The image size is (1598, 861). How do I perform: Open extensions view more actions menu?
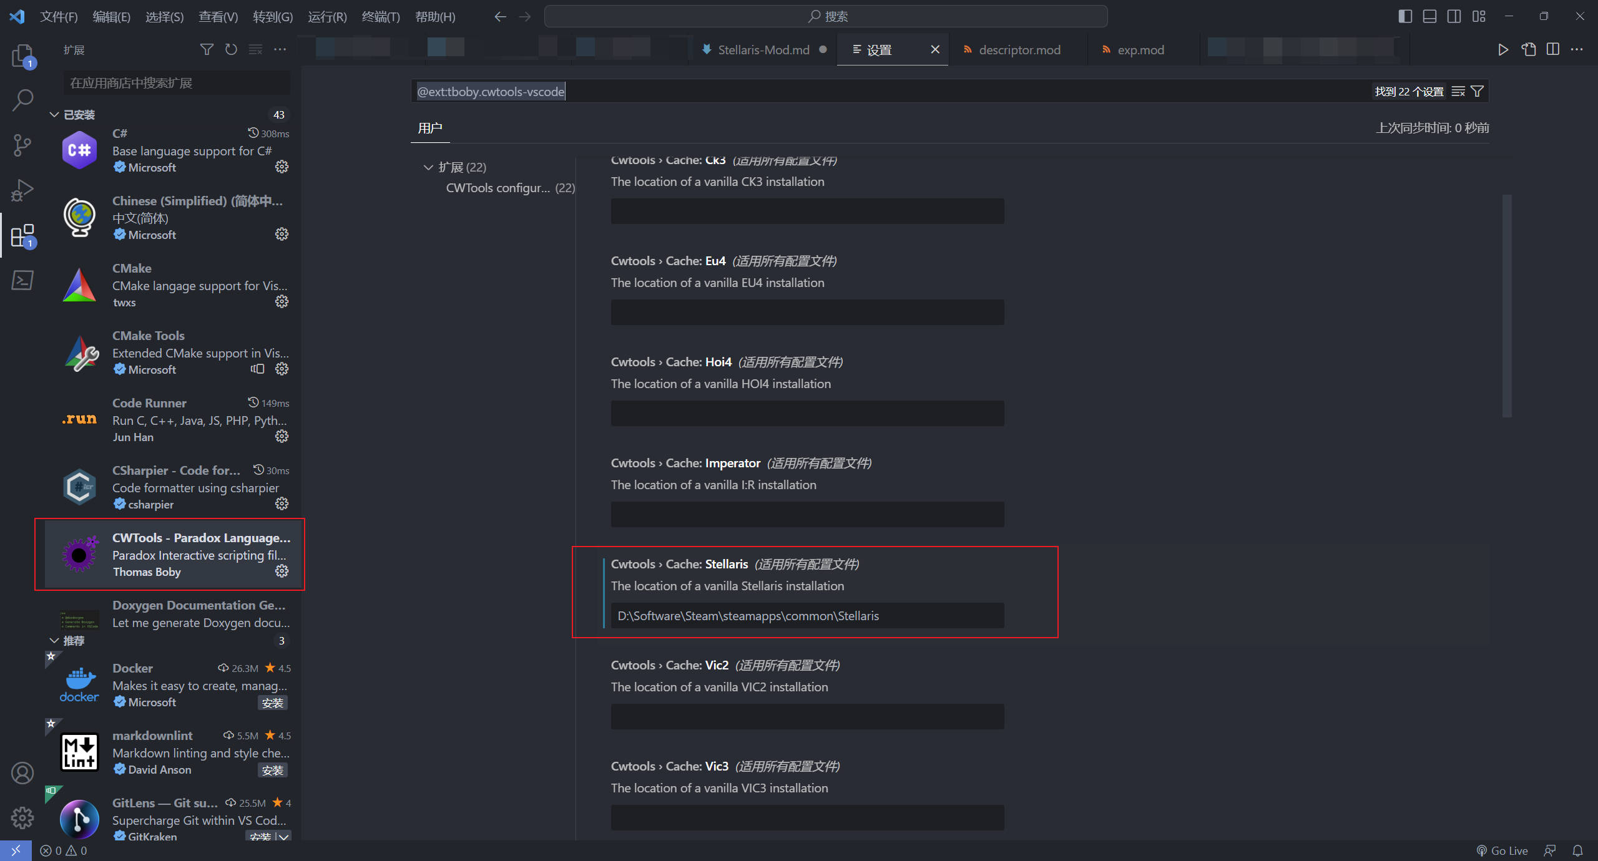[x=280, y=49]
